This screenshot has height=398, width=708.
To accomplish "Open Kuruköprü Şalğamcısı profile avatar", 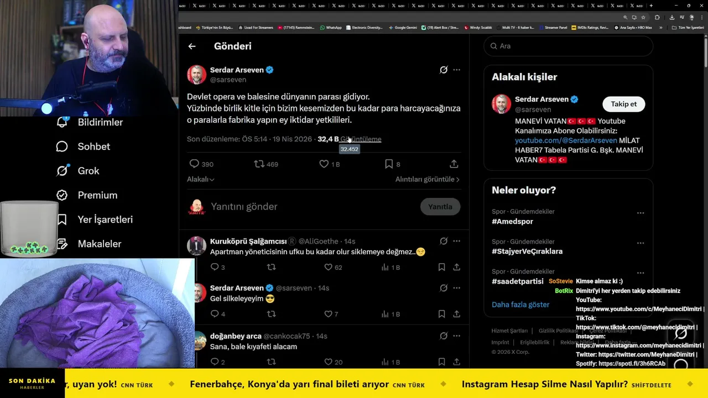I will click(x=196, y=246).
